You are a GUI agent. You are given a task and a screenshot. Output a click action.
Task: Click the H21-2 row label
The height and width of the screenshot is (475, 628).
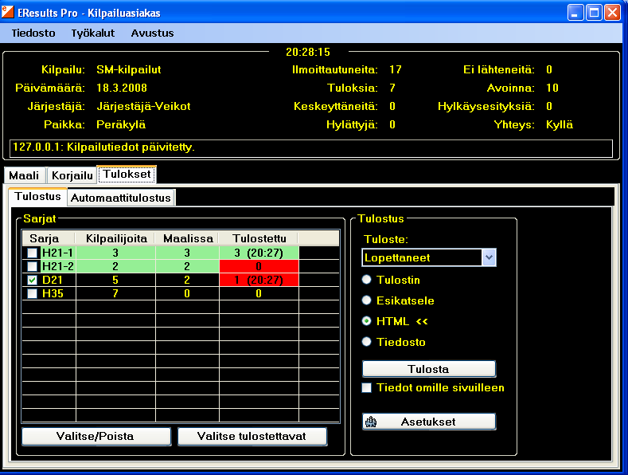click(x=57, y=266)
